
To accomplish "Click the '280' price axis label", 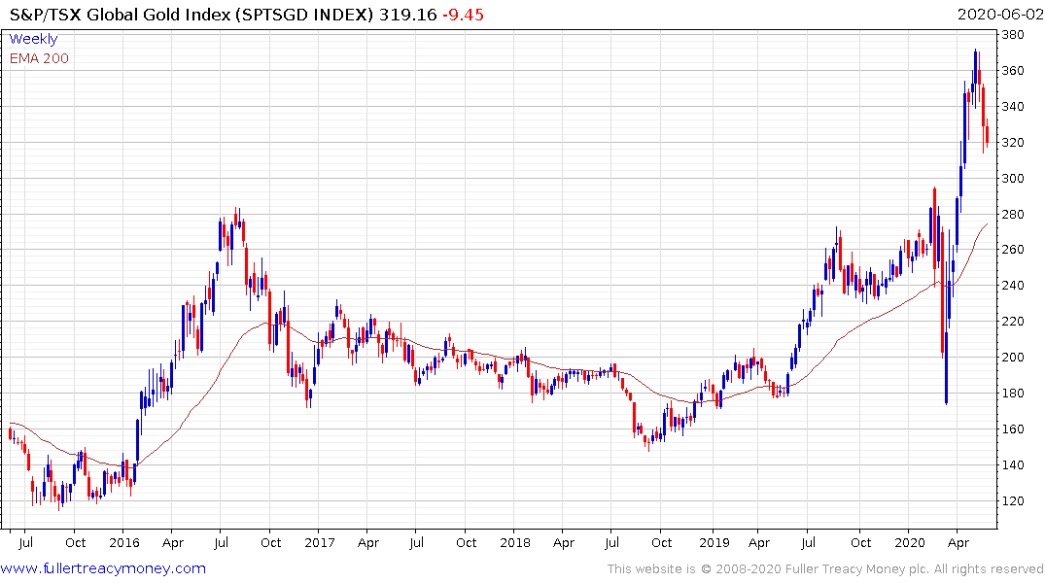I will (x=1013, y=215).
